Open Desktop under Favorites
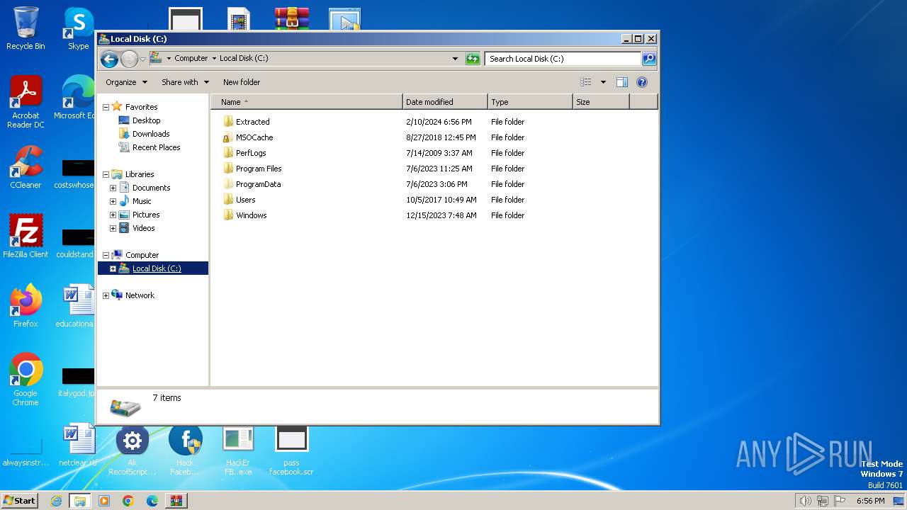 coord(146,120)
